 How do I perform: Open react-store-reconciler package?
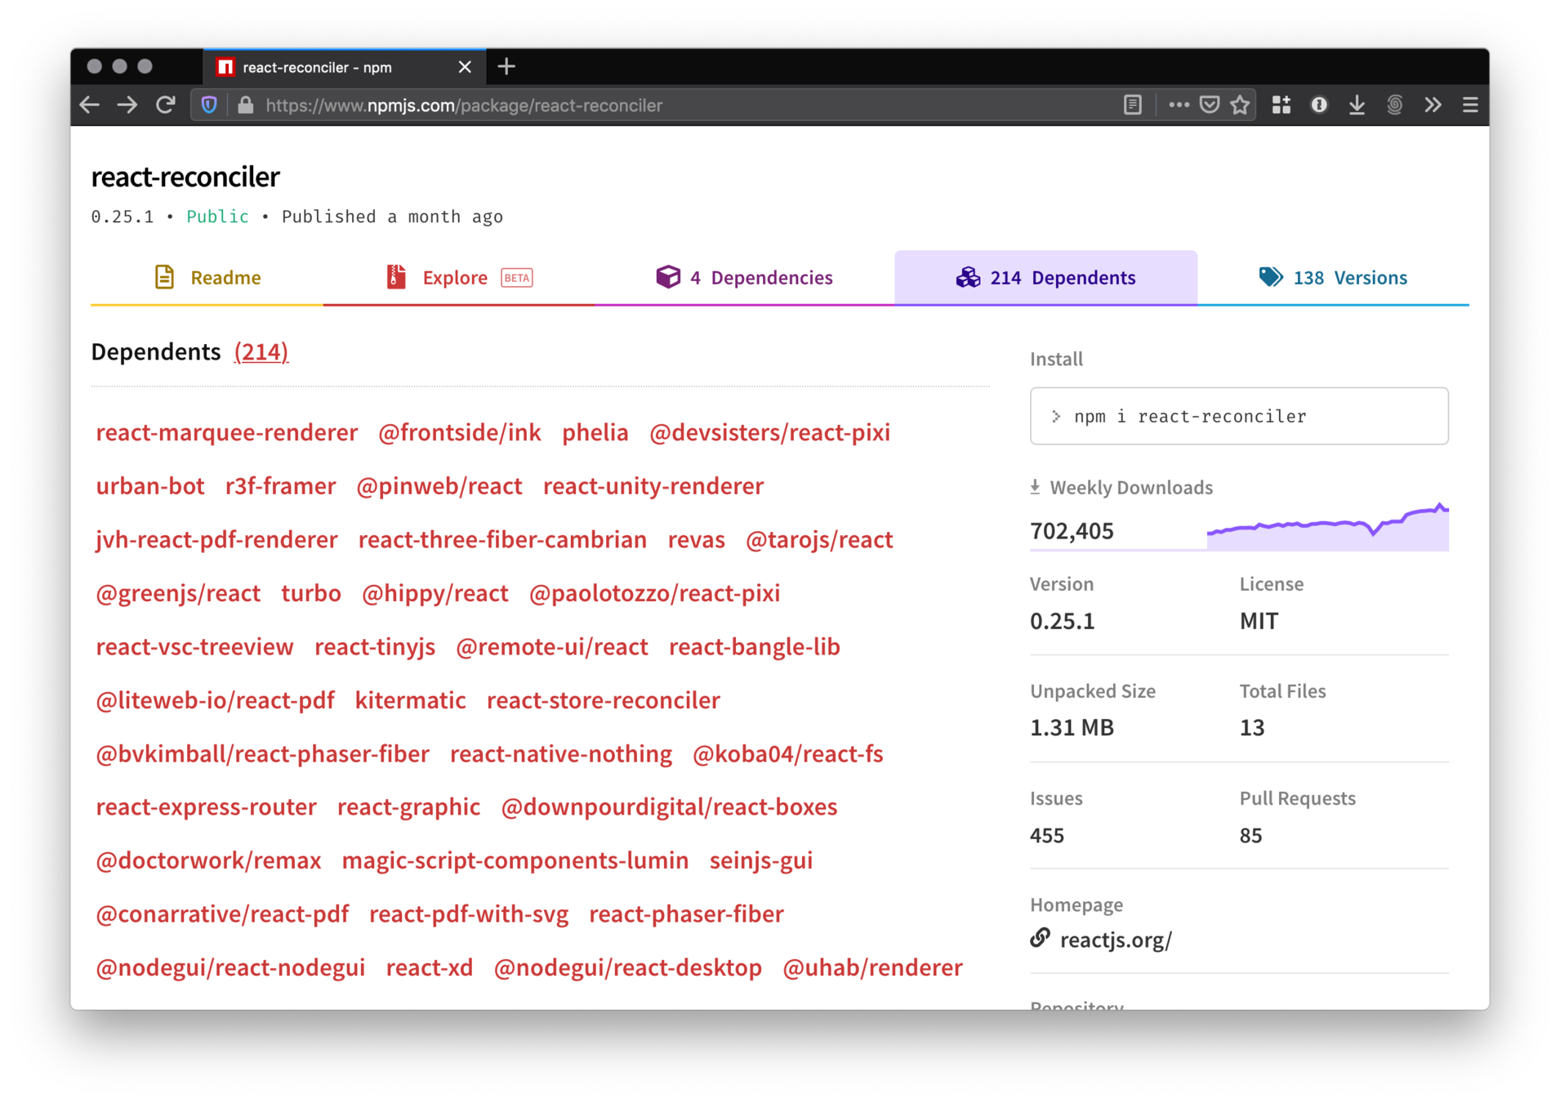[x=604, y=700]
